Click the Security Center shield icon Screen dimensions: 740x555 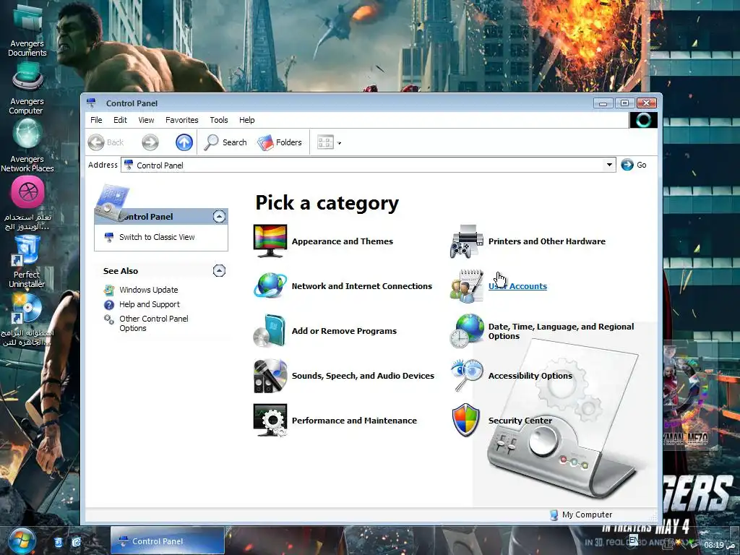[466, 420]
